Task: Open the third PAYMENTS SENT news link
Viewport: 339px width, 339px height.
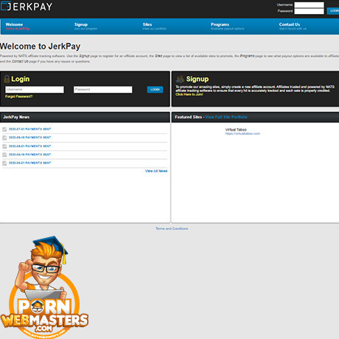Action: [29, 146]
